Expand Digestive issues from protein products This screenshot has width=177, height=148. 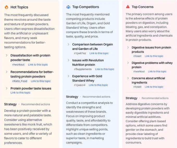[128, 48]
